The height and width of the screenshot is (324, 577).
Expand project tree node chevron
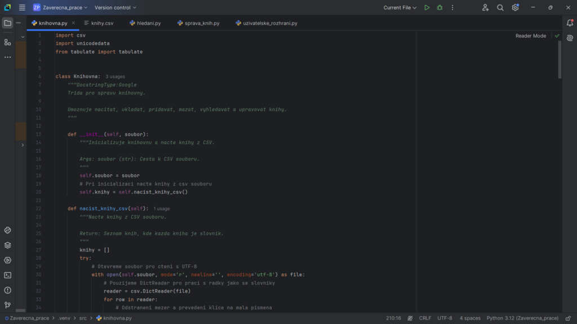(23, 145)
